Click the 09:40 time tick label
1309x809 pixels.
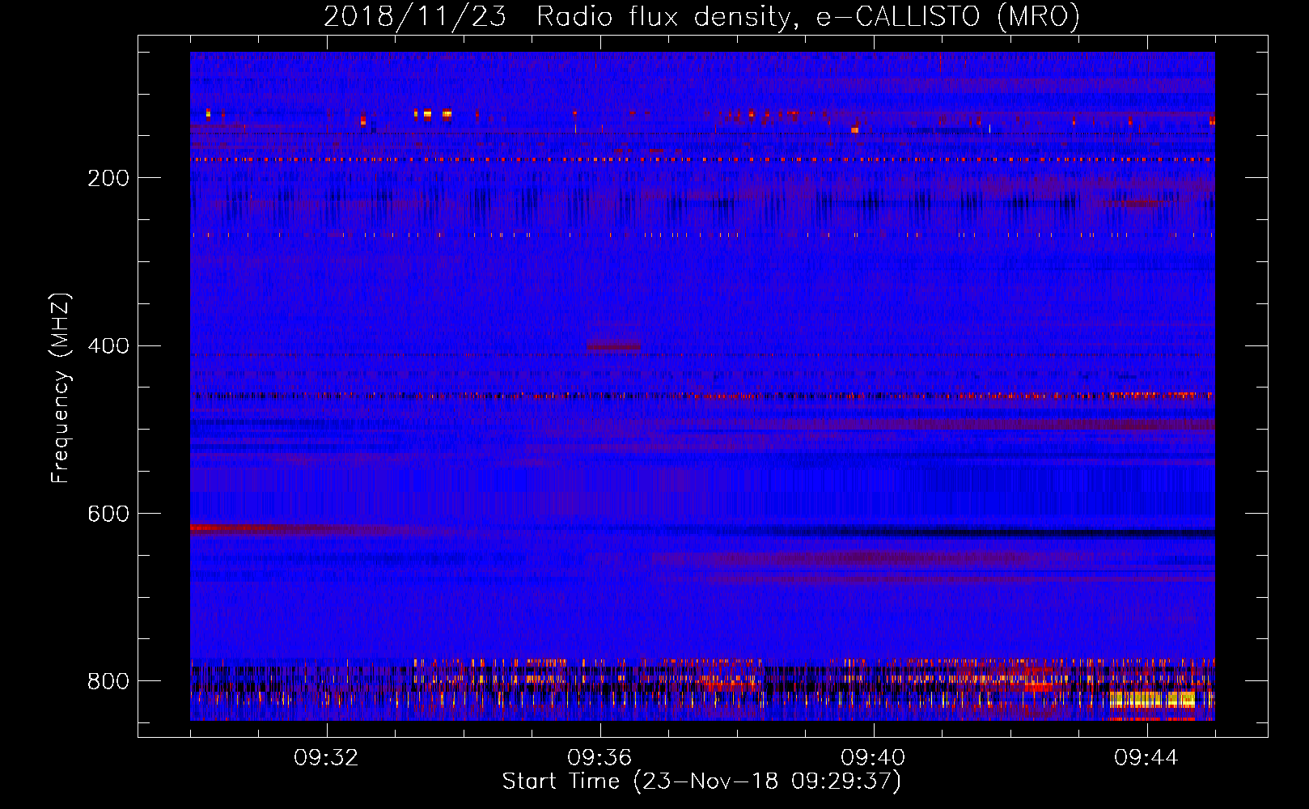click(x=873, y=758)
